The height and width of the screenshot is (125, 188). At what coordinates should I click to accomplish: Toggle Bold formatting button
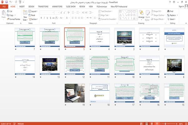point(41,18)
